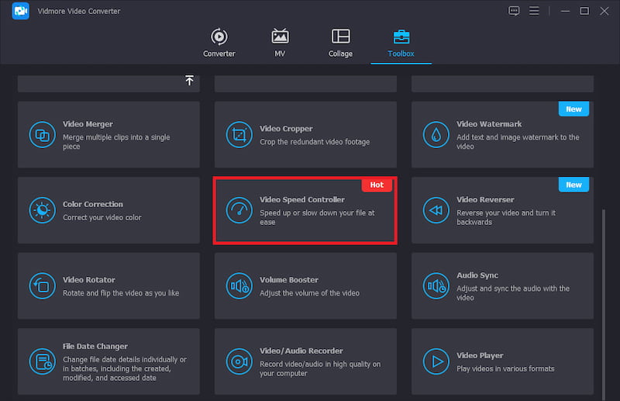620x401 pixels.
Task: Click the Video Watermark droplet icon
Action: pos(436,135)
